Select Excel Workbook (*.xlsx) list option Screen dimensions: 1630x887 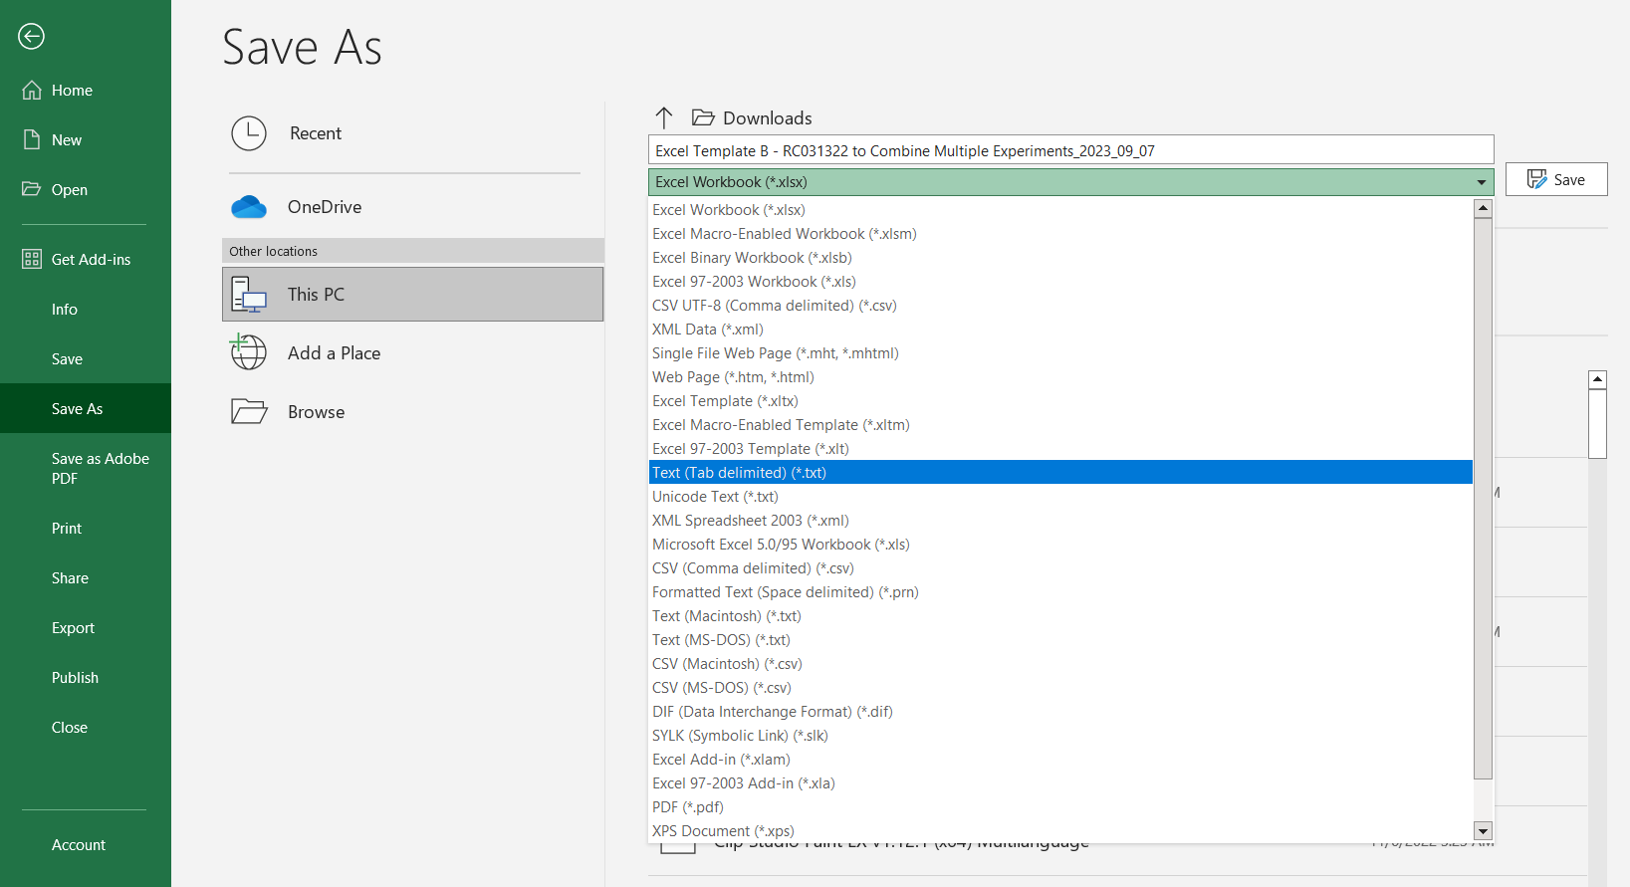(x=1060, y=210)
